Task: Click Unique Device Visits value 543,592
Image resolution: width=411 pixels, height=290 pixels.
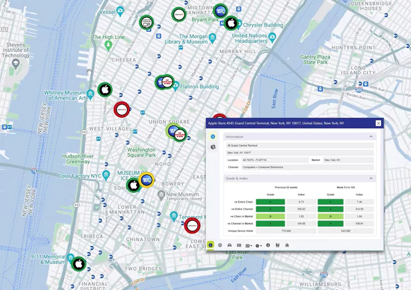Action: tap(345, 231)
